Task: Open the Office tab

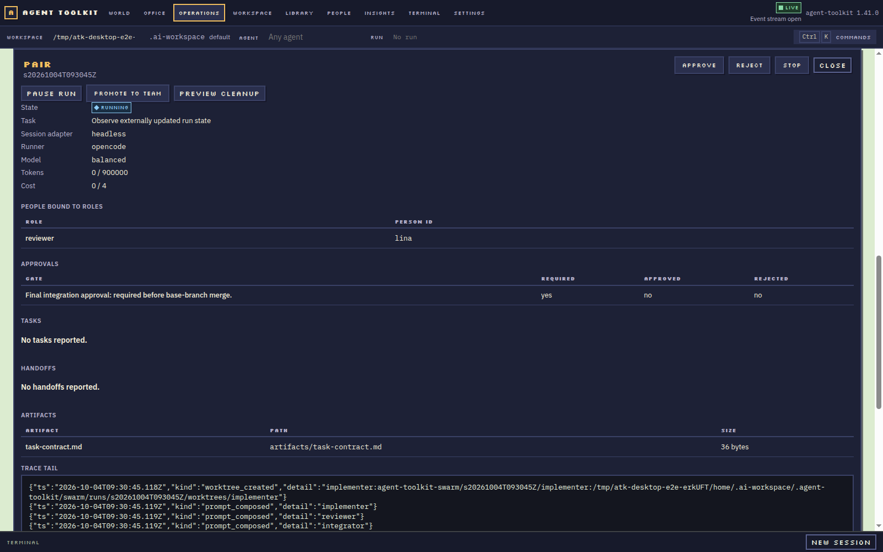Action: (x=155, y=13)
